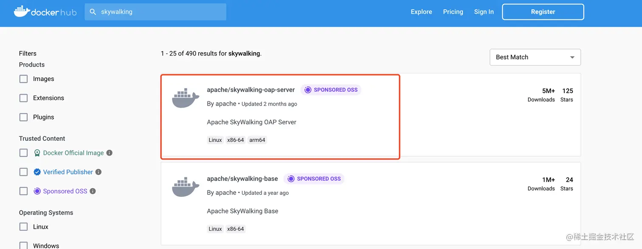642x249 pixels.
Task: Toggle Docker Official Image checkbox
Action: 24,153
